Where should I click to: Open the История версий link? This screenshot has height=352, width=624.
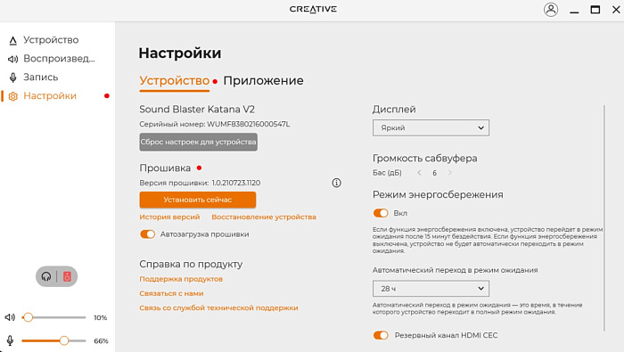point(169,217)
